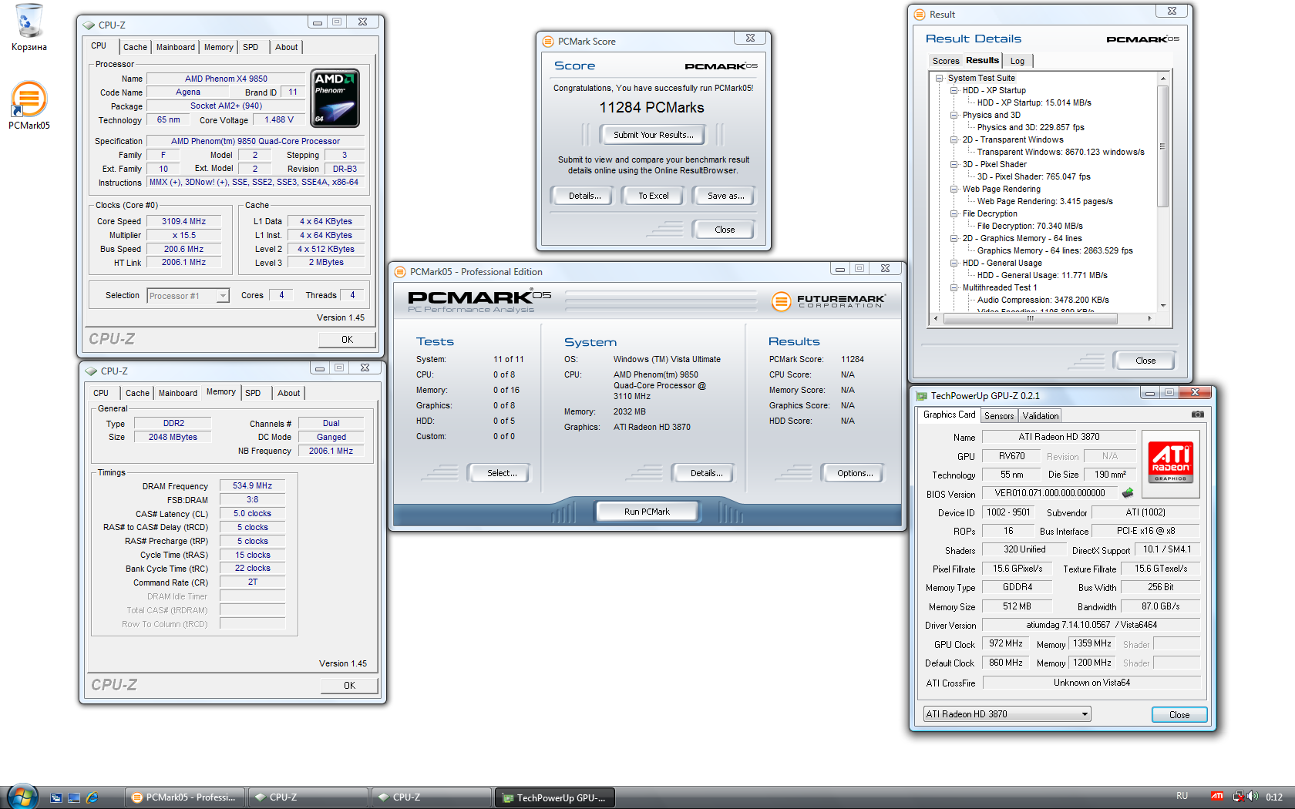Click the RU language indicator in taskbar

pyautogui.click(x=1182, y=796)
